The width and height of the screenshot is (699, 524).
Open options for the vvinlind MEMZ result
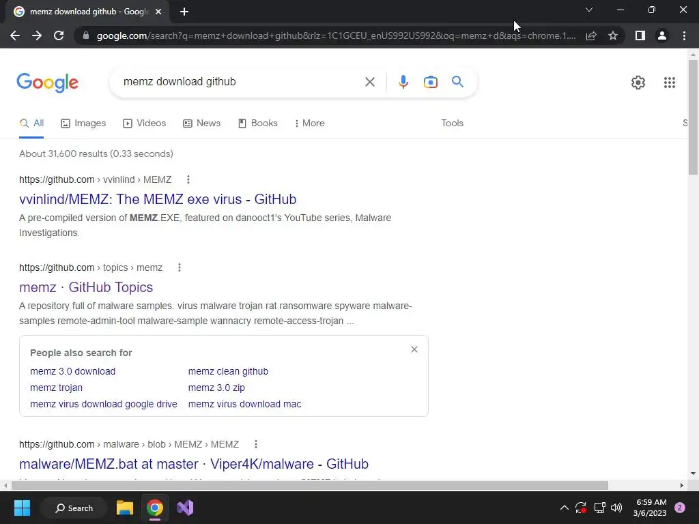[188, 179]
